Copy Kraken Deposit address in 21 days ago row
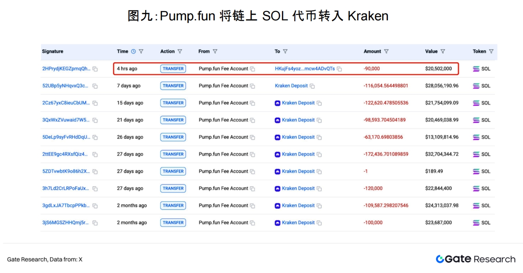Image resolution: width=523 pixels, height=273 pixels. (319, 120)
